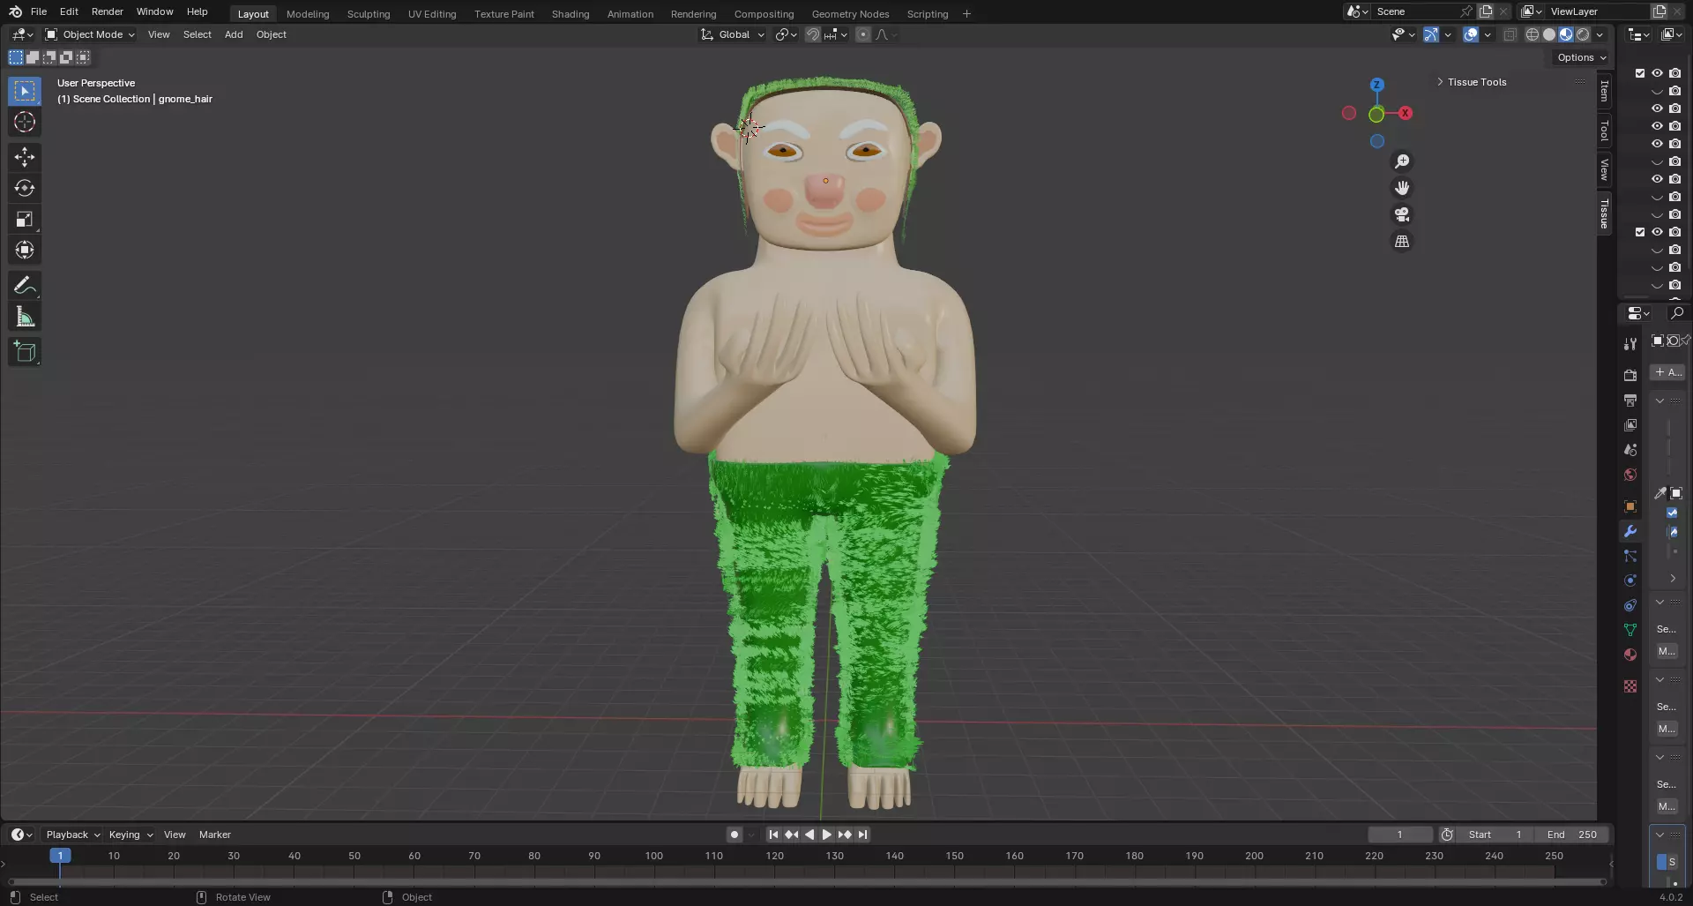Viewport: 1693px width, 906px height.
Task: Toggle the auto-keying record button
Action: [x=734, y=835]
